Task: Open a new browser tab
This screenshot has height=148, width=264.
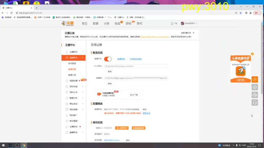Action: tap(37, 8)
